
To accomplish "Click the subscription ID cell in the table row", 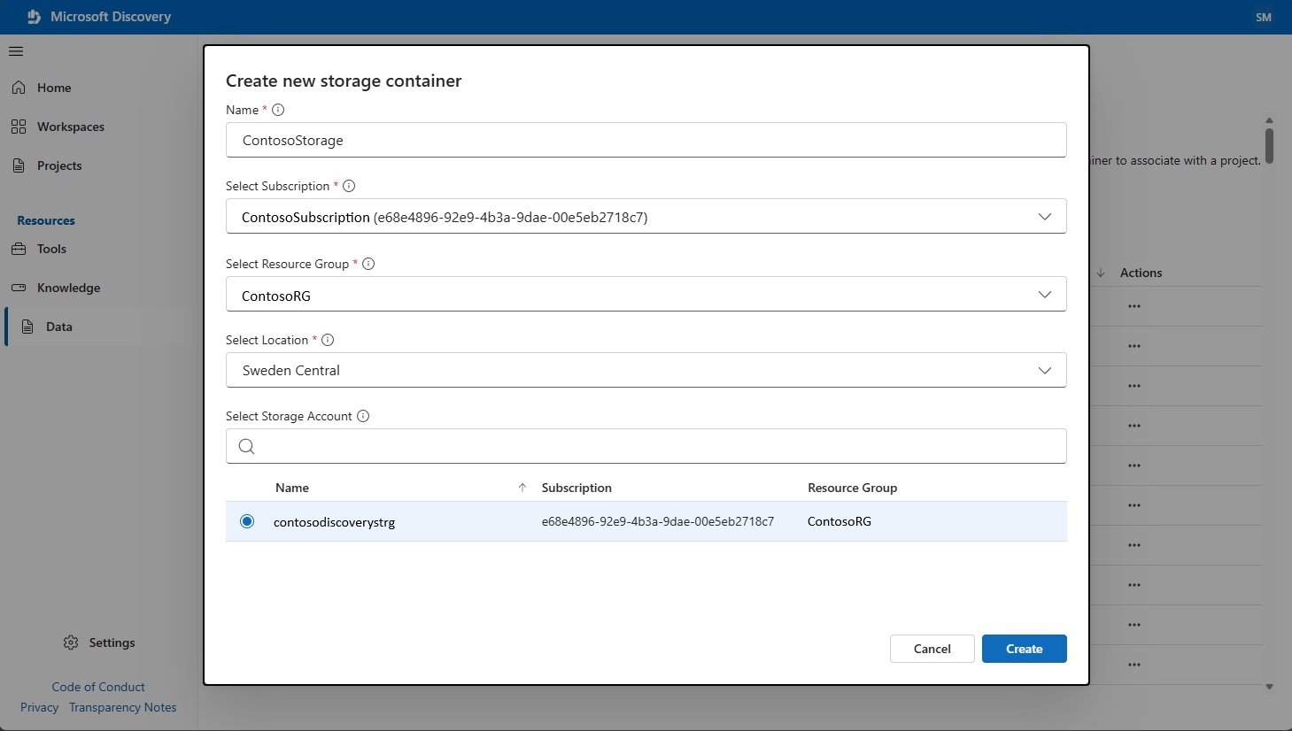I will [658, 521].
